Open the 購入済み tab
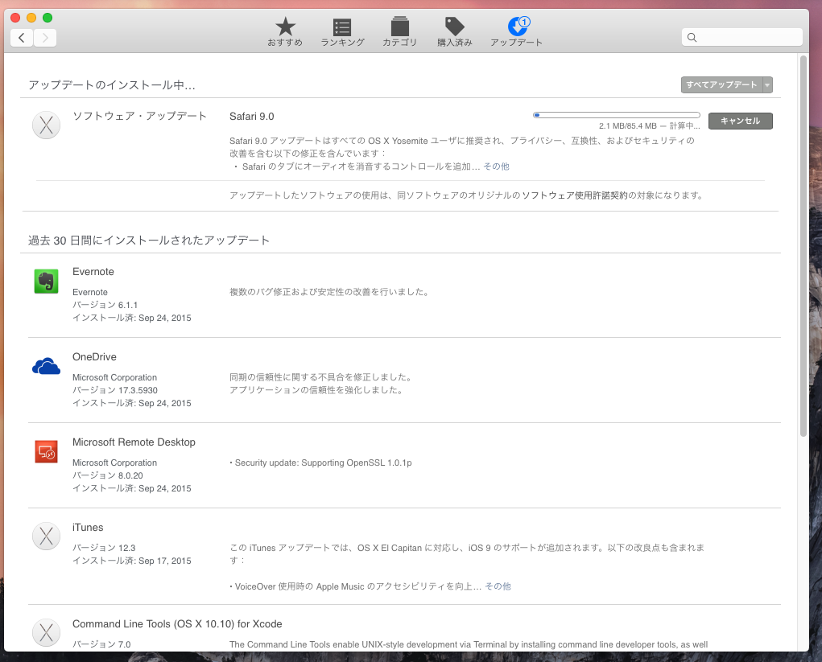822x662 pixels. [455, 32]
